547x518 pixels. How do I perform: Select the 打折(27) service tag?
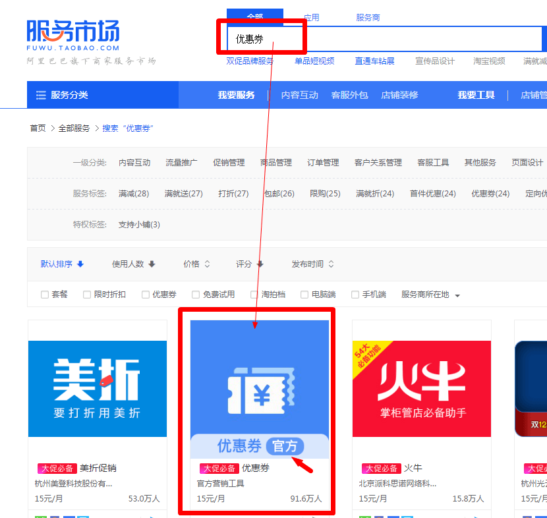click(233, 194)
